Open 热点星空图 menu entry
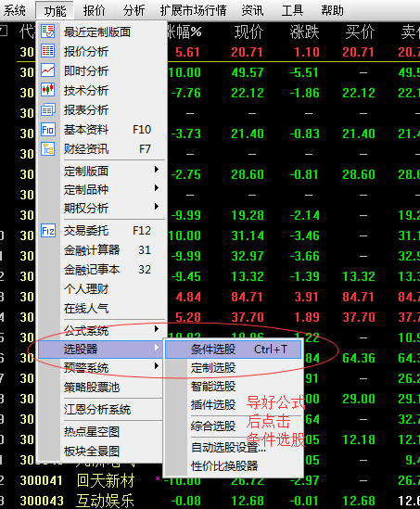420x509 pixels. pos(100,431)
